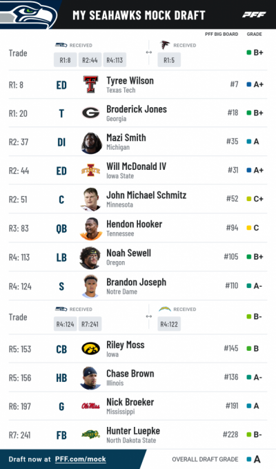Click the Atlanta Falcons trade logo
The image size is (276, 469).
pos(165,45)
